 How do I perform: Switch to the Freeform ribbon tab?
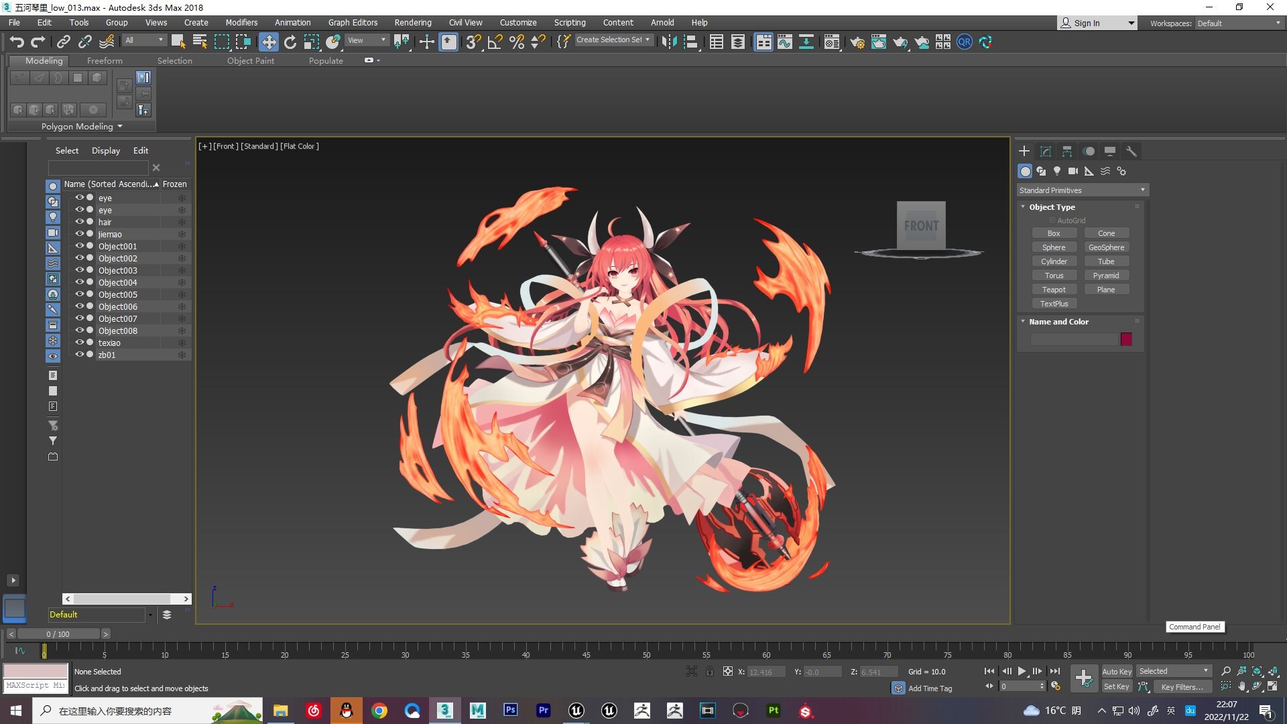click(x=105, y=61)
